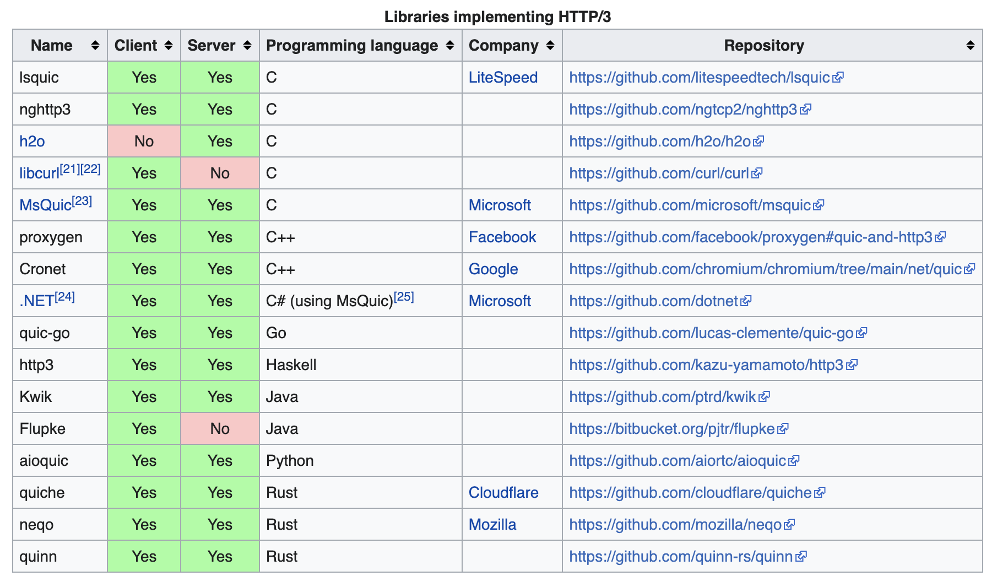Open the LiteSpeed company link
Viewport: 997px width, 587px height.
503,78
